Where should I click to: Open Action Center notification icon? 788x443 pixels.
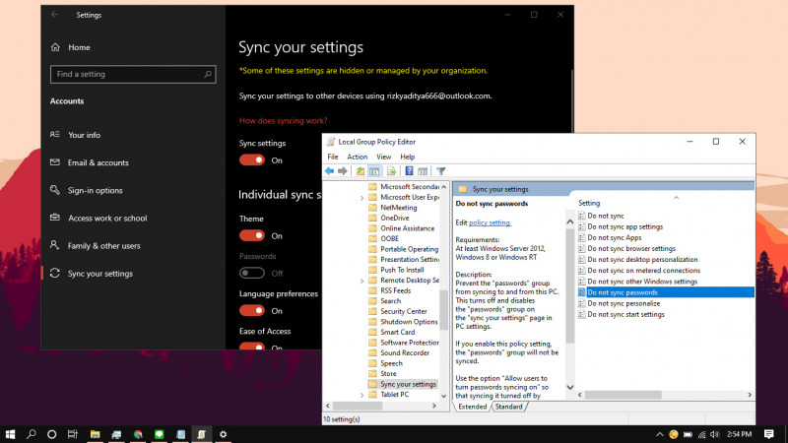769,434
